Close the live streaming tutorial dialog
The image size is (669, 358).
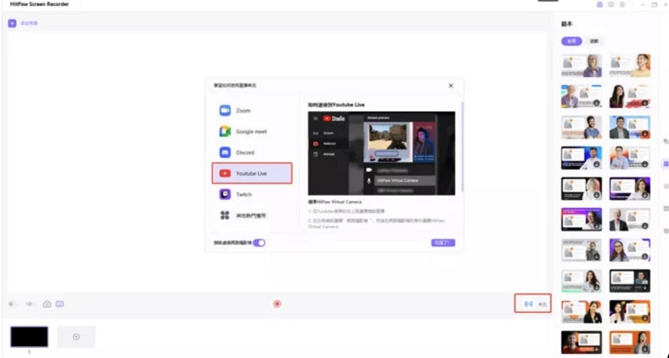click(x=451, y=86)
